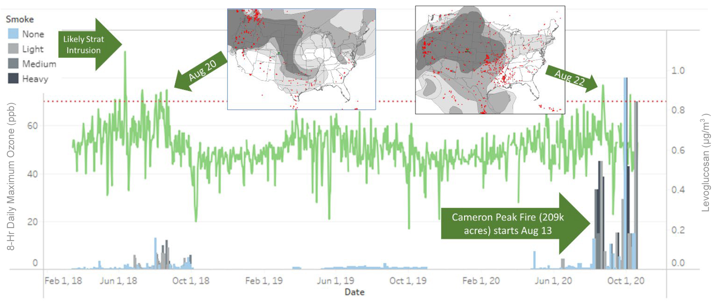The image size is (720, 306).
Task: Click the Feb 1, 20 date tick label
Action: click(x=481, y=281)
